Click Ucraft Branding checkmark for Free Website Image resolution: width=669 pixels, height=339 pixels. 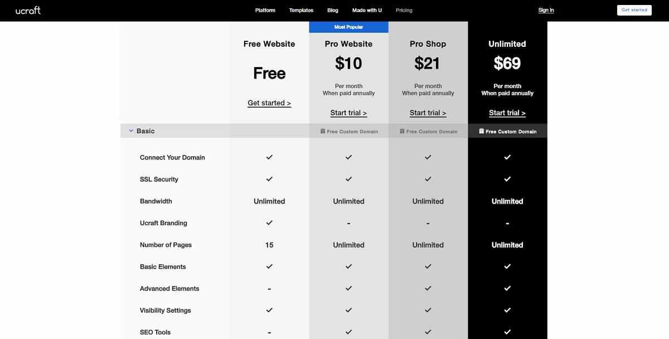pos(269,222)
